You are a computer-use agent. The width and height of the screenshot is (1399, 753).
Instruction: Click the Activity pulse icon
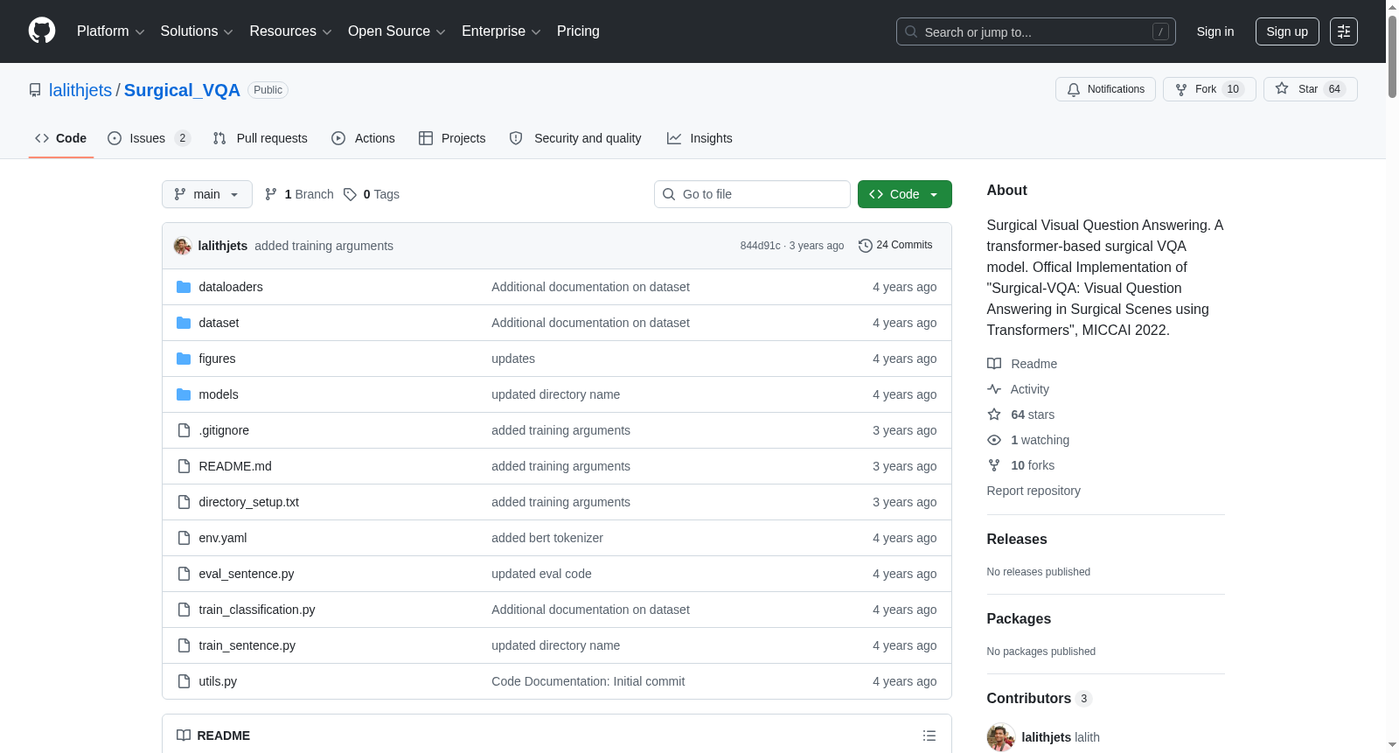[x=994, y=389]
